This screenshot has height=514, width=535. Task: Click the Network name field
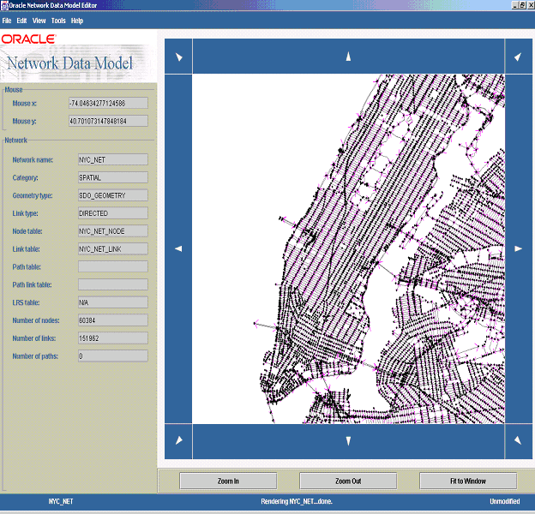[x=112, y=159]
